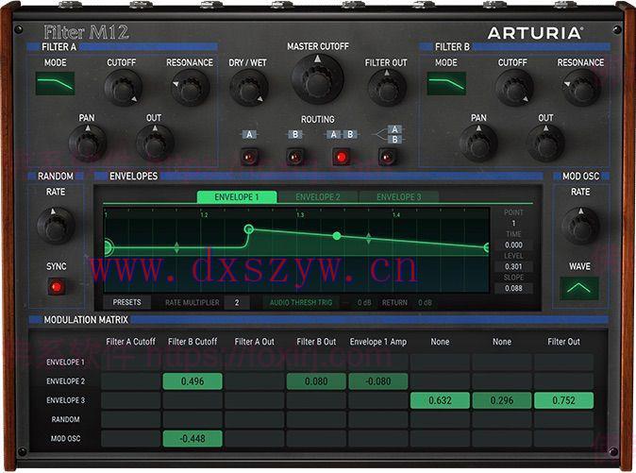Click the envelope start point handle

pos(107,247)
